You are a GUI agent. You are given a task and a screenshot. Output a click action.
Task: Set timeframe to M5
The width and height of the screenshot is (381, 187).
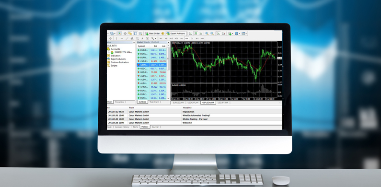coord(166,38)
